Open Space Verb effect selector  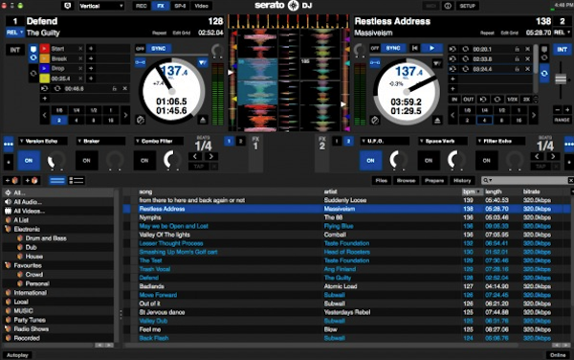point(443,141)
